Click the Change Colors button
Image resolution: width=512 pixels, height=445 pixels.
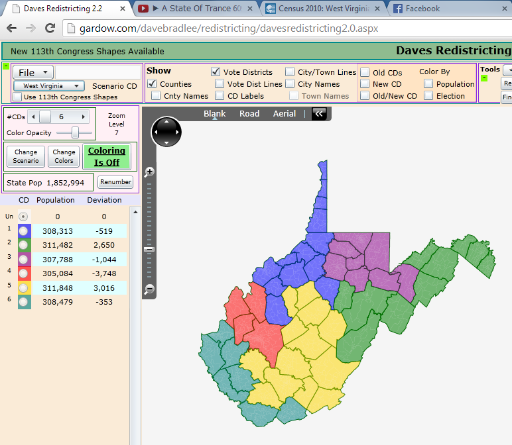tap(64, 156)
